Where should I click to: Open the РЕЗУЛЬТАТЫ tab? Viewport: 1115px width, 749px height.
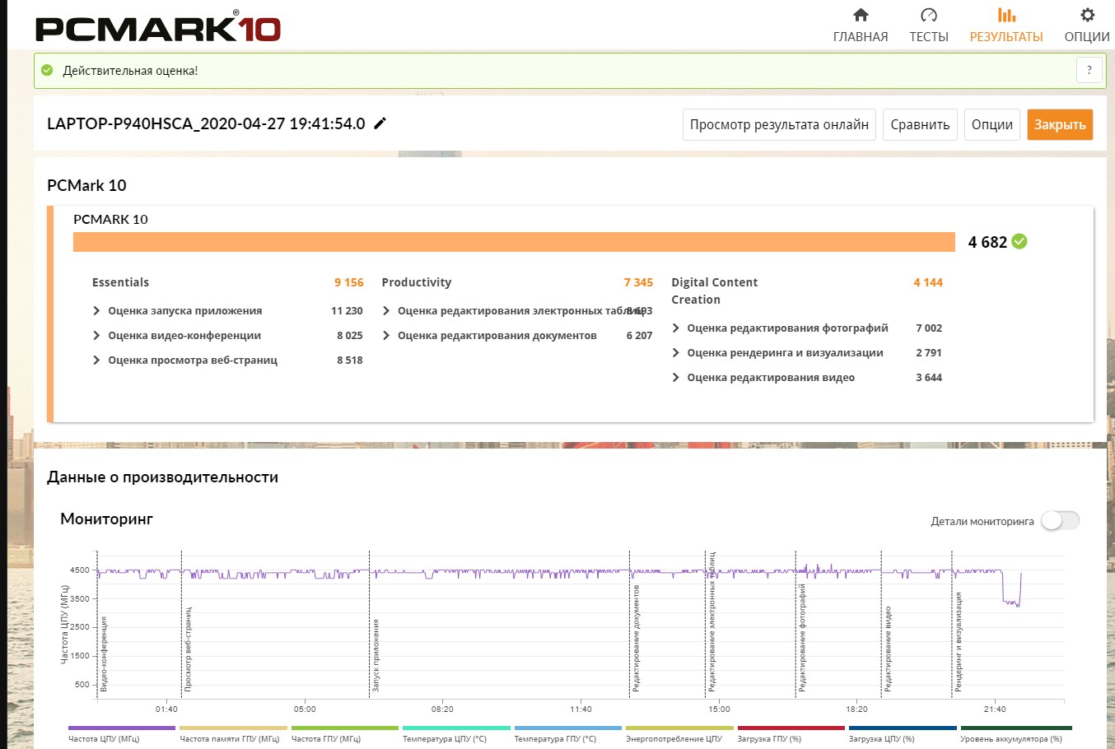pyautogui.click(x=1006, y=26)
